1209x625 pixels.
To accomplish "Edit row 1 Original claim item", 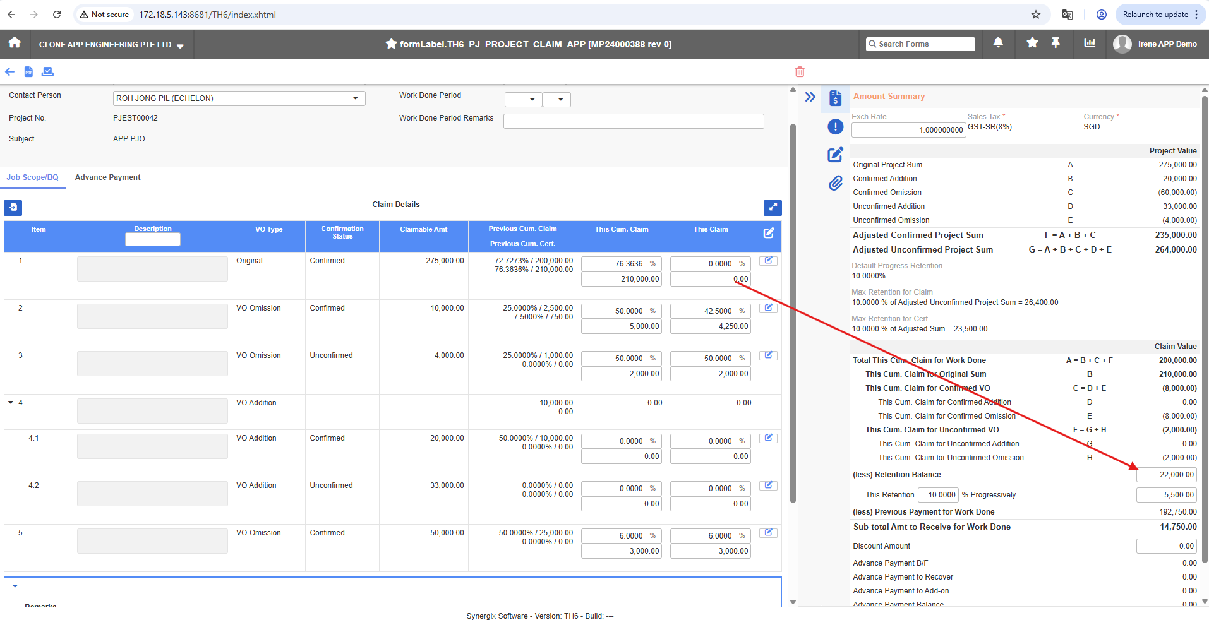I will pos(768,261).
